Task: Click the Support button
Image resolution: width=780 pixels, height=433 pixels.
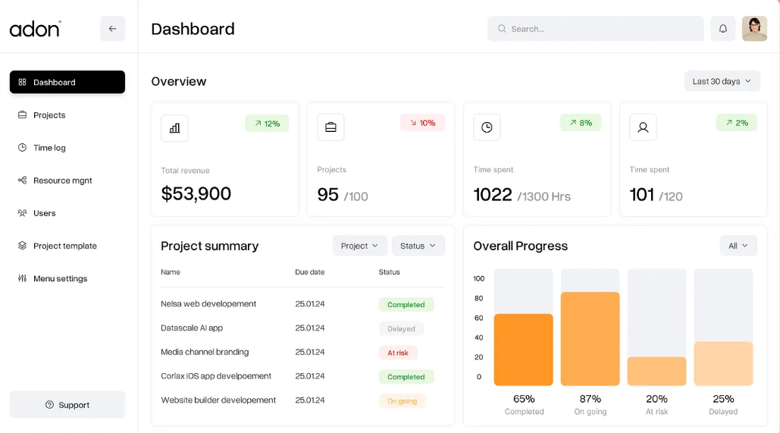Action: [x=67, y=405]
